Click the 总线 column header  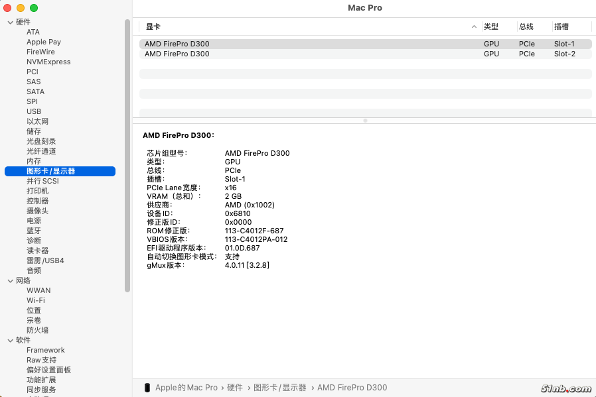[x=526, y=27]
